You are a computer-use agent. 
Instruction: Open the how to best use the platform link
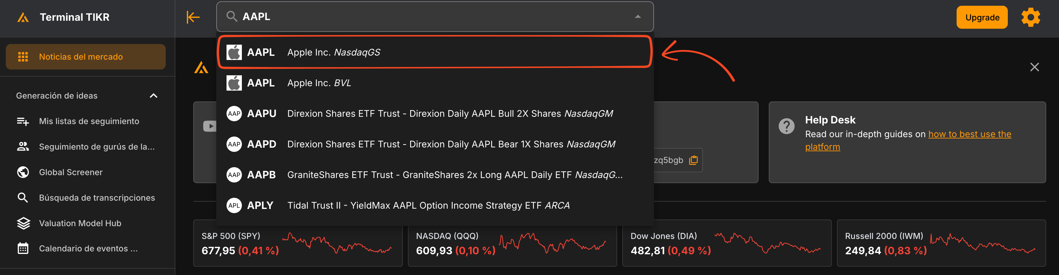pos(969,134)
